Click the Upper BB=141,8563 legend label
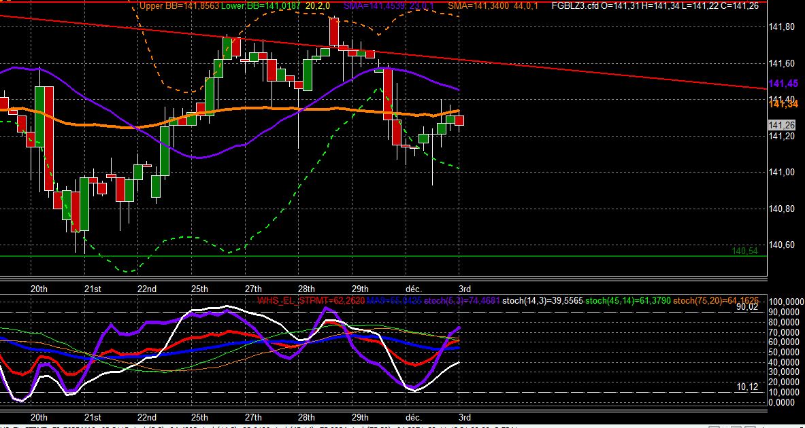The height and width of the screenshot is (428, 805). 179,6
